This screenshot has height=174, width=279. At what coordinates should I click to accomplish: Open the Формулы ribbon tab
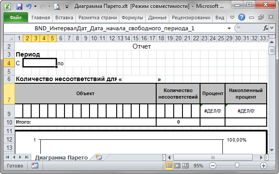[x=132, y=18]
